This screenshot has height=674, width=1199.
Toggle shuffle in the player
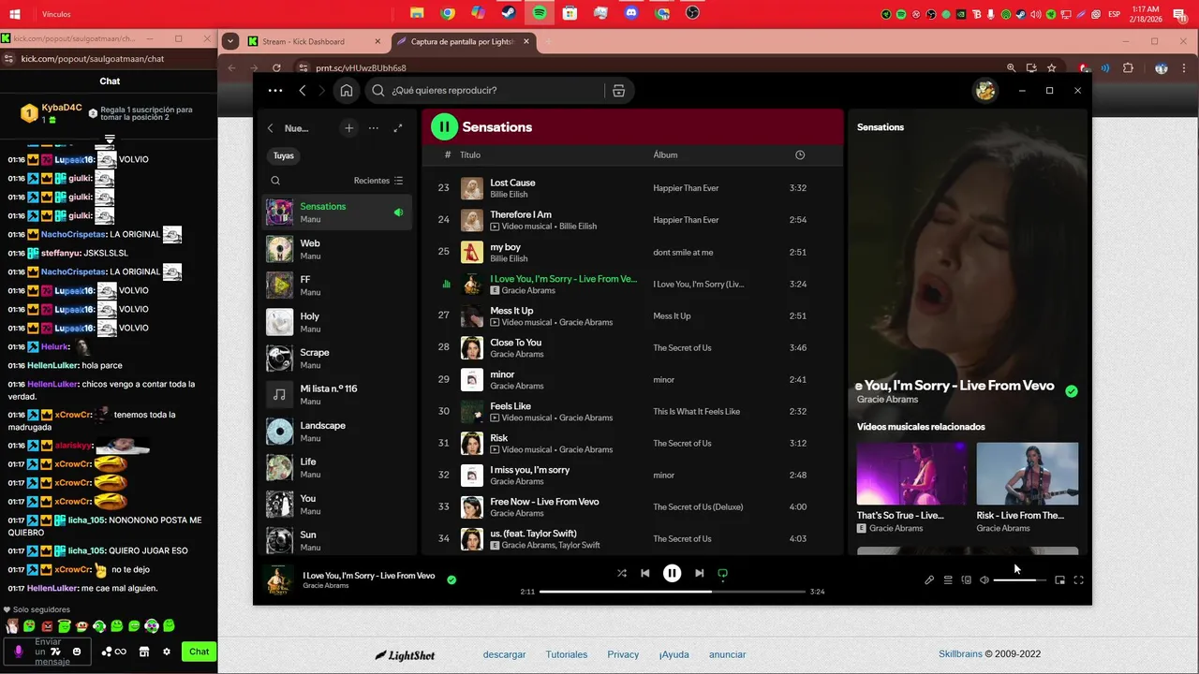(x=621, y=573)
